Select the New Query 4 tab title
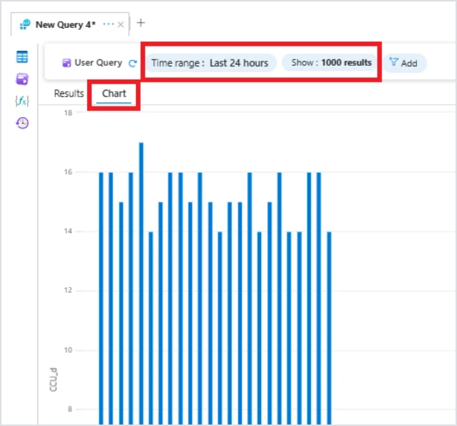Image resolution: width=457 pixels, height=426 pixels. click(x=65, y=25)
